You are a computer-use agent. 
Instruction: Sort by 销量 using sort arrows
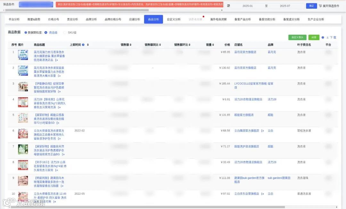(x=213, y=45)
